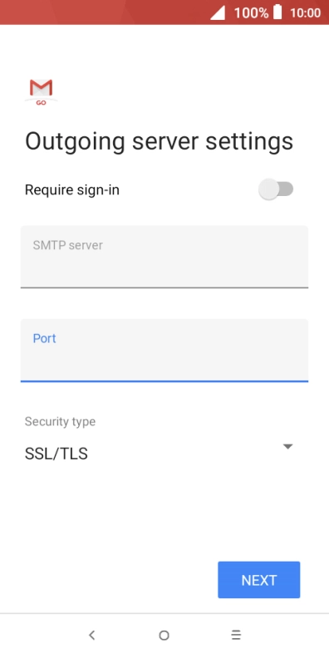Focus the SMTP server input field
Screen dimensions: 329x658
(x=164, y=257)
